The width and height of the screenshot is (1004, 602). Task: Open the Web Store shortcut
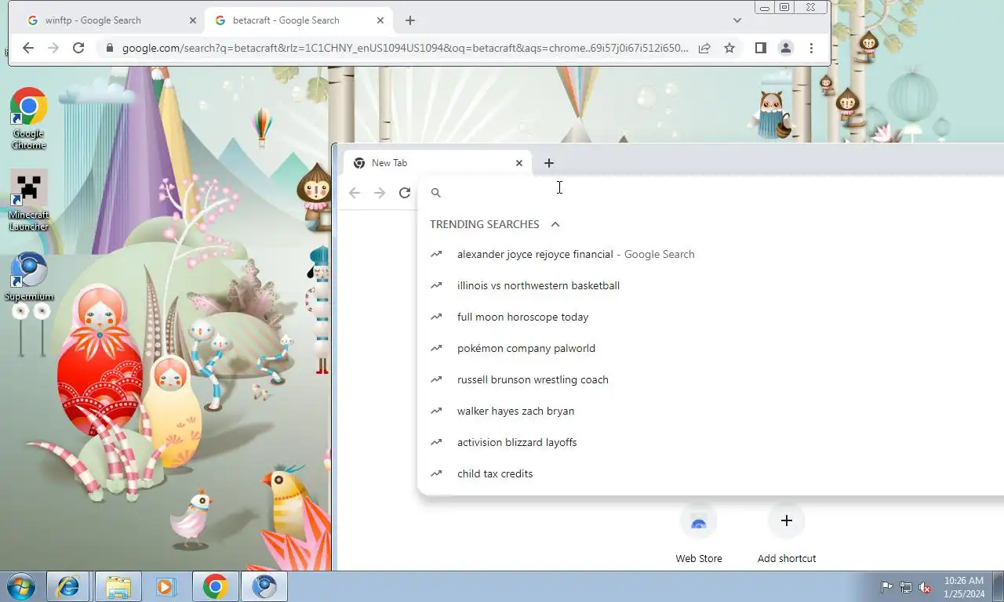(x=699, y=533)
